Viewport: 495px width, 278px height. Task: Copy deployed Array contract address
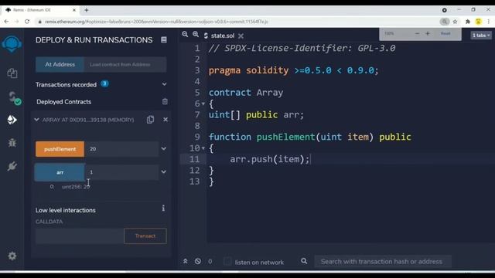point(150,120)
